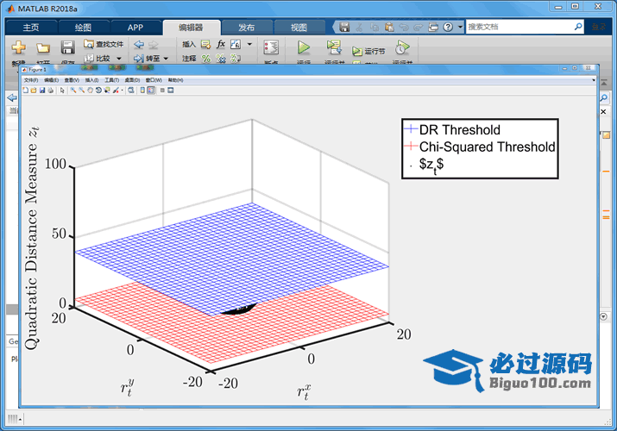Click the New script plus icon
Screen dimensions: 617x431
pyautogui.click(x=18, y=47)
